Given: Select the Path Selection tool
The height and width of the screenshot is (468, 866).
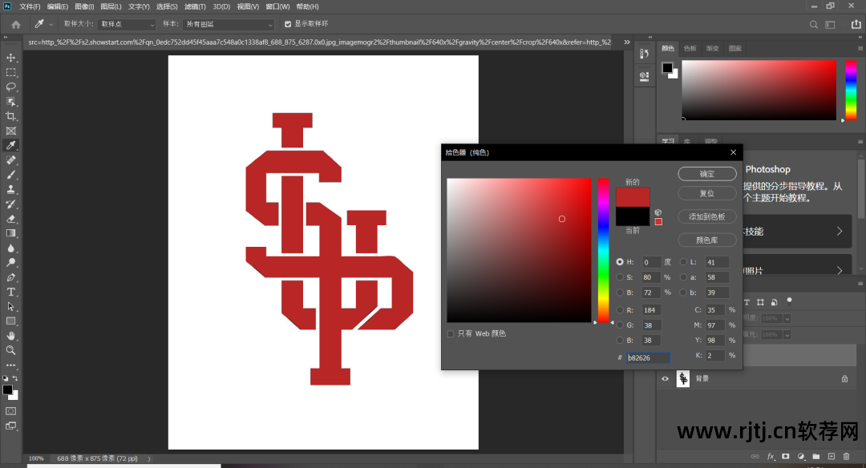Looking at the screenshot, I should click(x=10, y=306).
